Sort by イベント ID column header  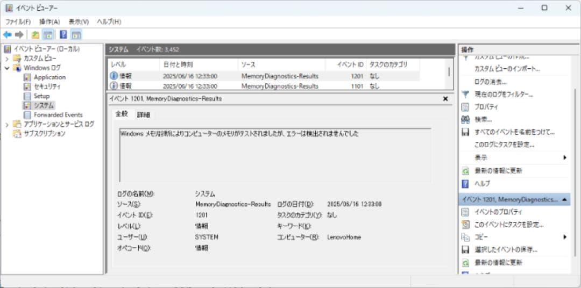tap(346, 64)
